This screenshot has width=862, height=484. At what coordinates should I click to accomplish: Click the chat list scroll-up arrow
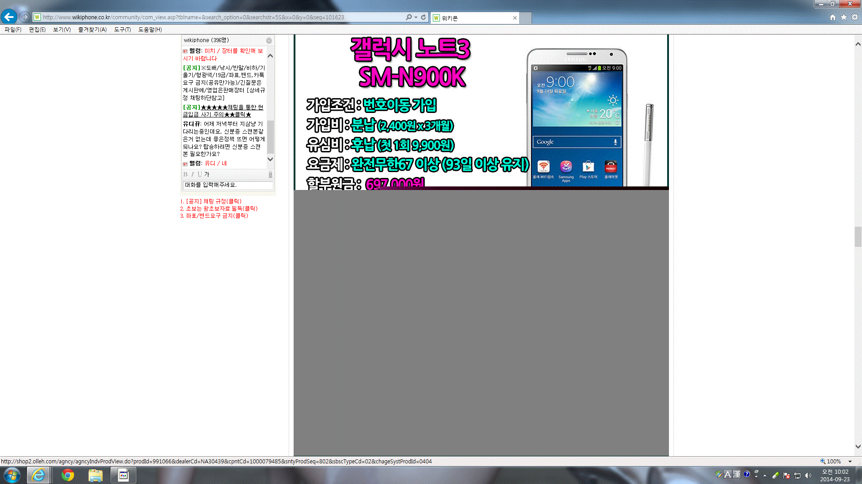[270, 56]
